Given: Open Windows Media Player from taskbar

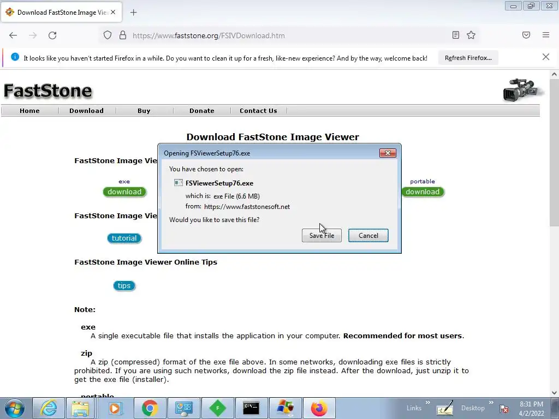Looking at the screenshot, I should (115, 408).
